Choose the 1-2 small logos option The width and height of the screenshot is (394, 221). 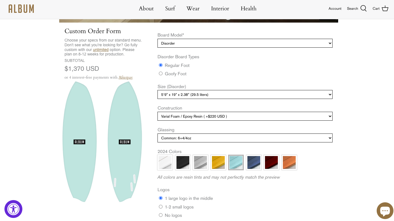[161, 207]
